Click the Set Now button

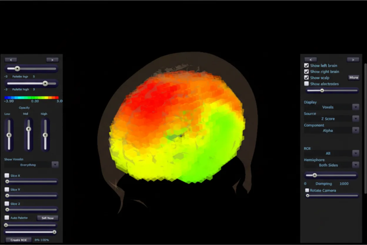pos(48,218)
